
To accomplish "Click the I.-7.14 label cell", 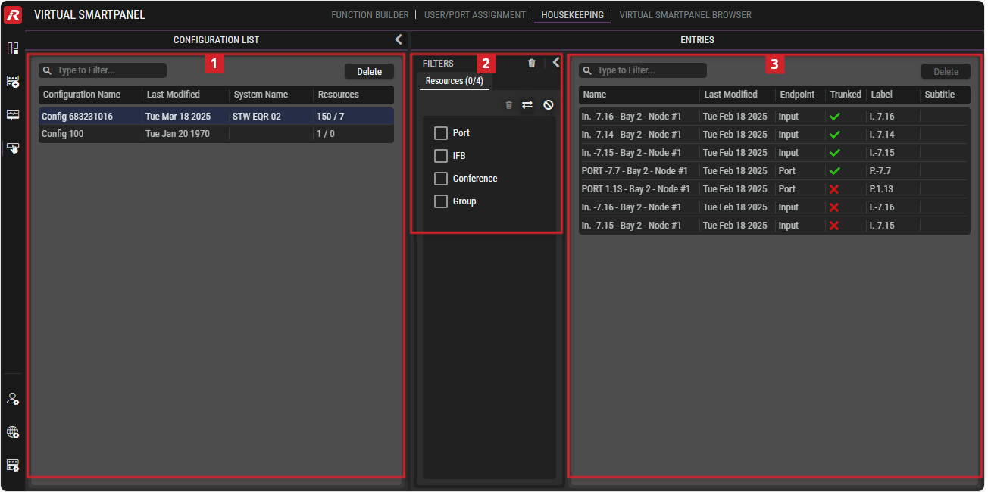I will tap(882, 135).
